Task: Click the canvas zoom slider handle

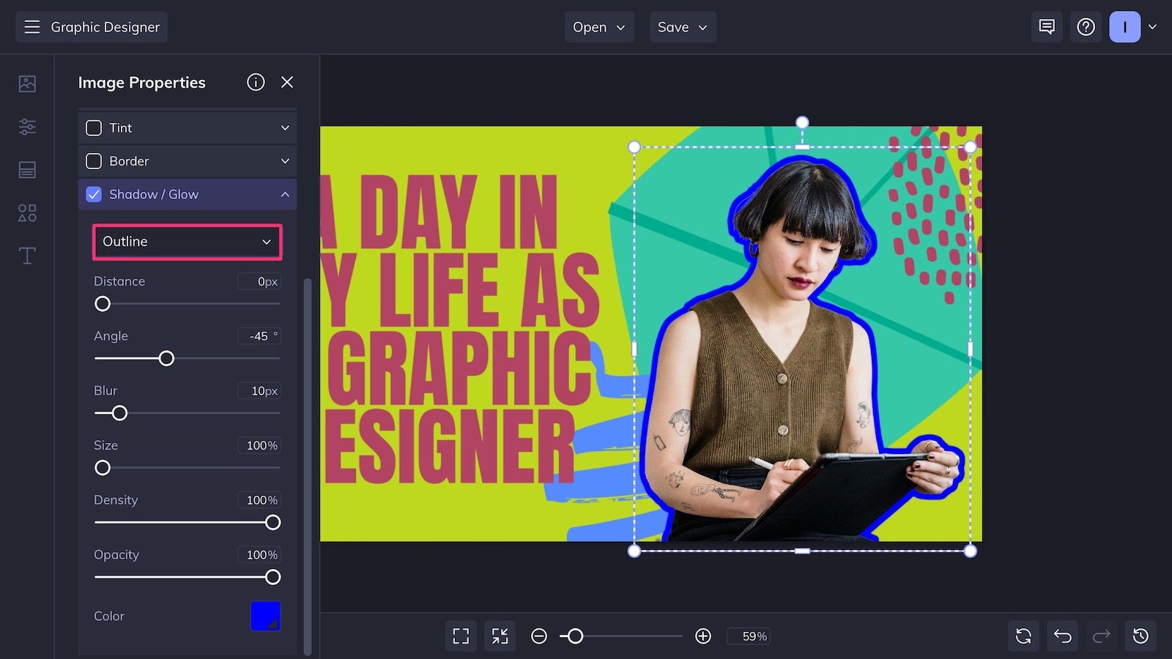Action: pyautogui.click(x=576, y=636)
